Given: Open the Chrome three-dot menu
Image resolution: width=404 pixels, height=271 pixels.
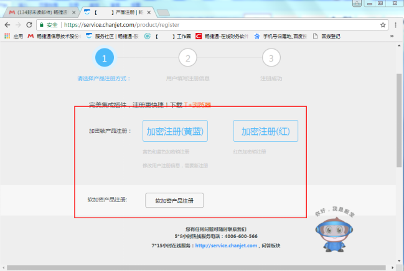Looking at the screenshot, I should point(396,25).
